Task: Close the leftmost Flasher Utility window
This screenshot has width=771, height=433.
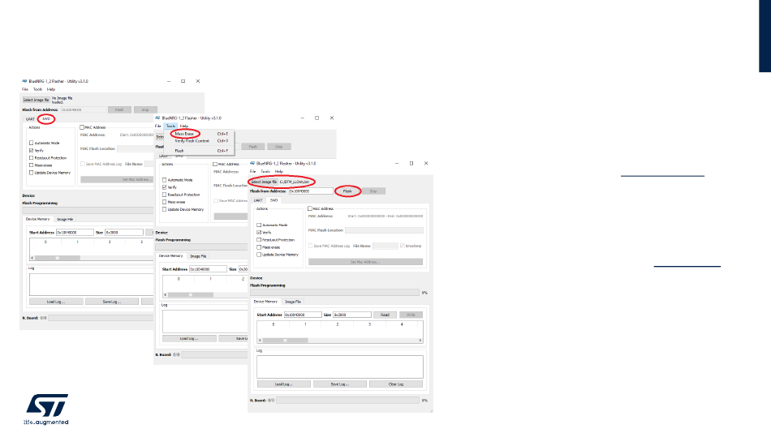Action: (x=198, y=81)
